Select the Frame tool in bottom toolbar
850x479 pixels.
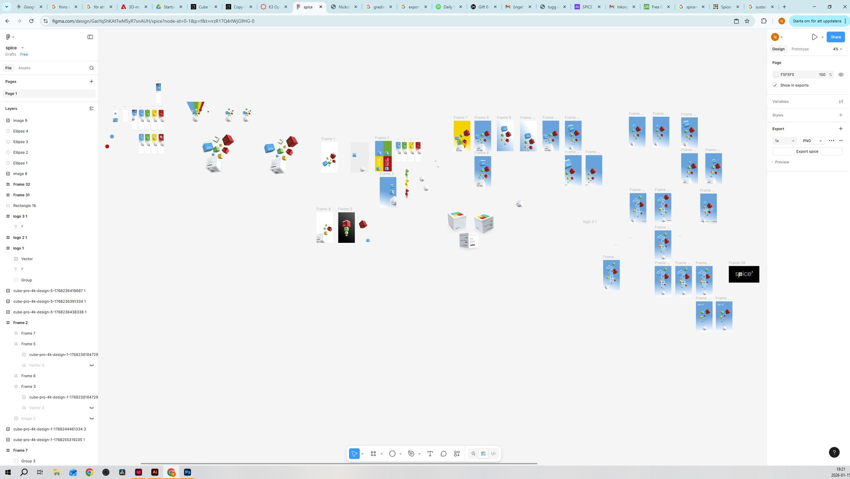(x=373, y=454)
